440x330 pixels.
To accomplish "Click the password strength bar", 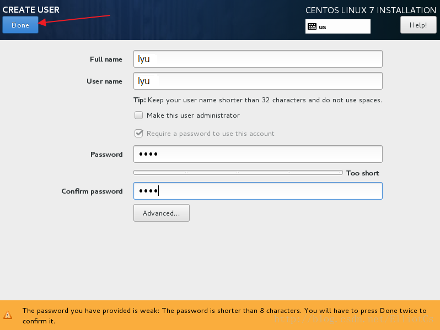I will coord(238,173).
